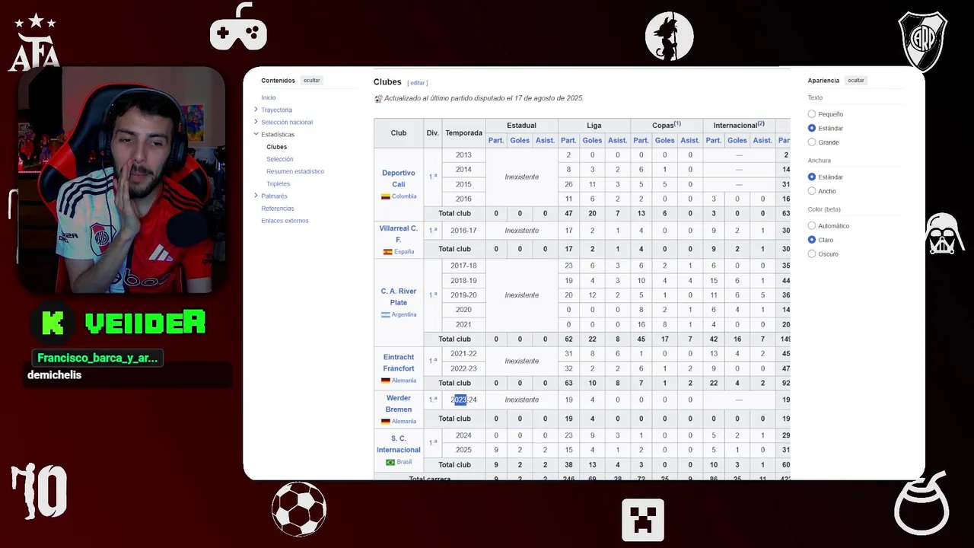Open the Colombia country link
The height and width of the screenshot is (548, 974).
(404, 196)
